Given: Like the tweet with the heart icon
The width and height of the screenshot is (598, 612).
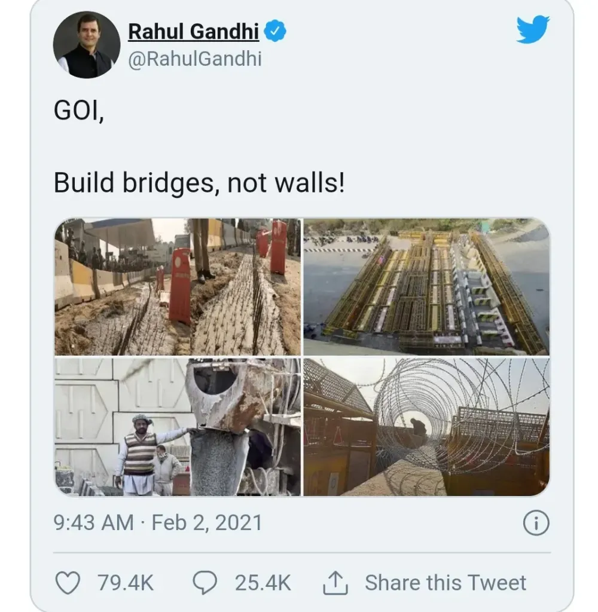Looking at the screenshot, I should [67, 583].
